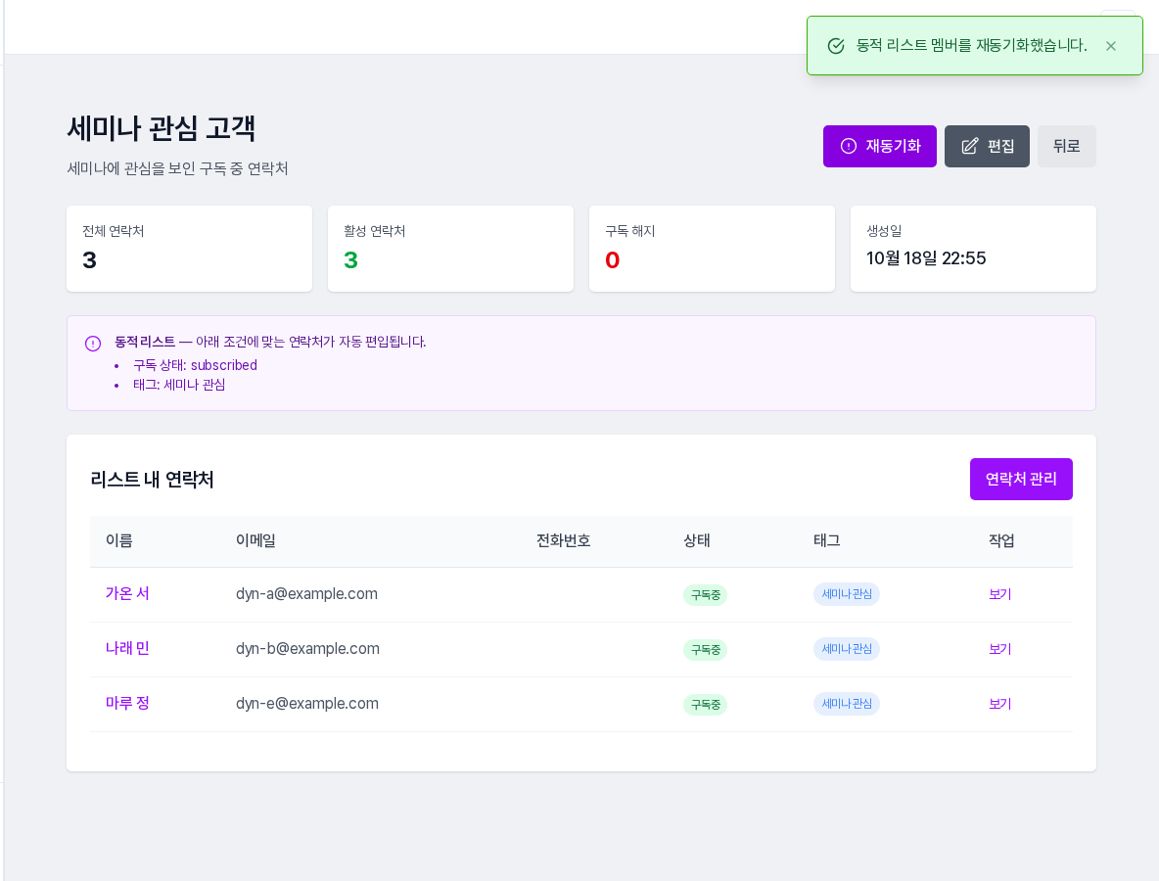This screenshot has height=881, width=1159.
Task: Click condition text 구독 상태: subscribed
Action: (x=195, y=365)
